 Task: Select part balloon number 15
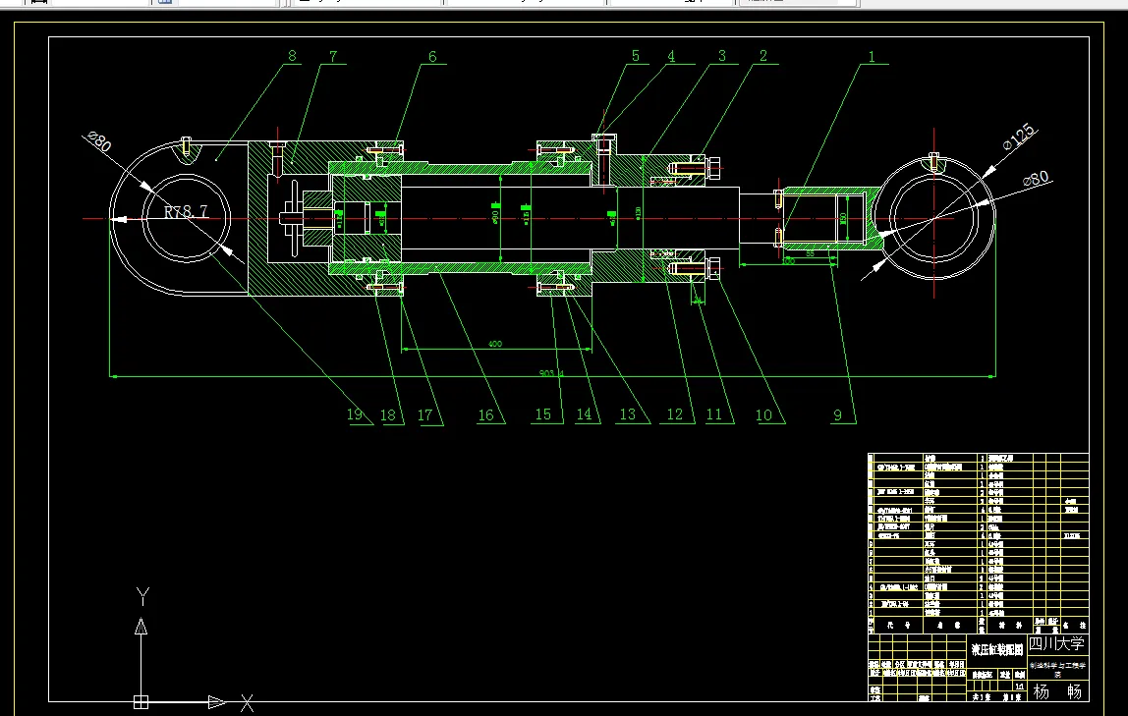pos(542,414)
